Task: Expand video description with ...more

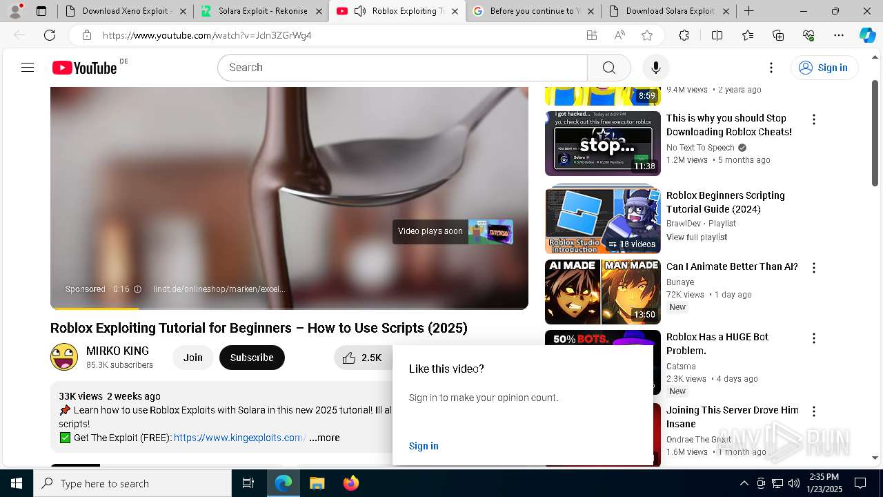Action: 324,438
